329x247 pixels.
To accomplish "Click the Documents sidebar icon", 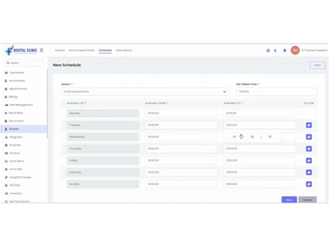I will point(6,121).
